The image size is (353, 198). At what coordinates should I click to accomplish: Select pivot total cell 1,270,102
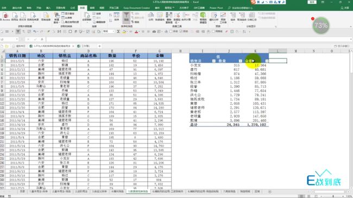pyautogui.click(x=255, y=124)
